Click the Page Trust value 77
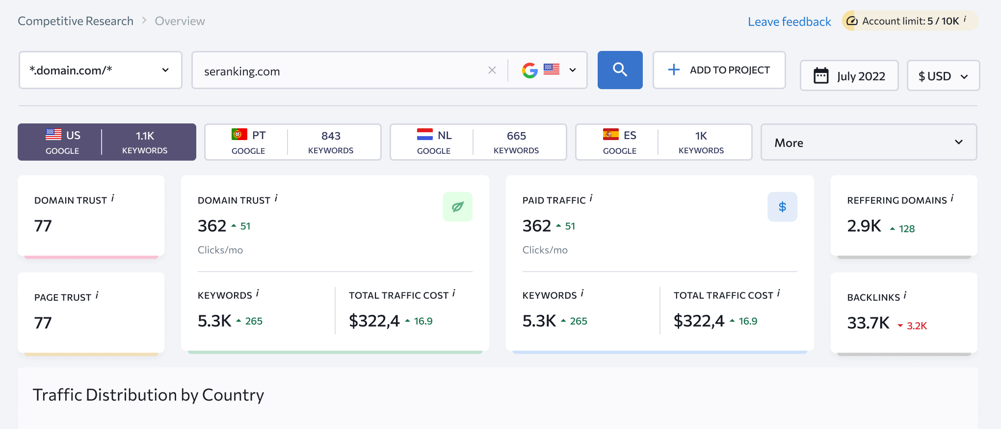Image resolution: width=1001 pixels, height=429 pixels. click(x=43, y=323)
